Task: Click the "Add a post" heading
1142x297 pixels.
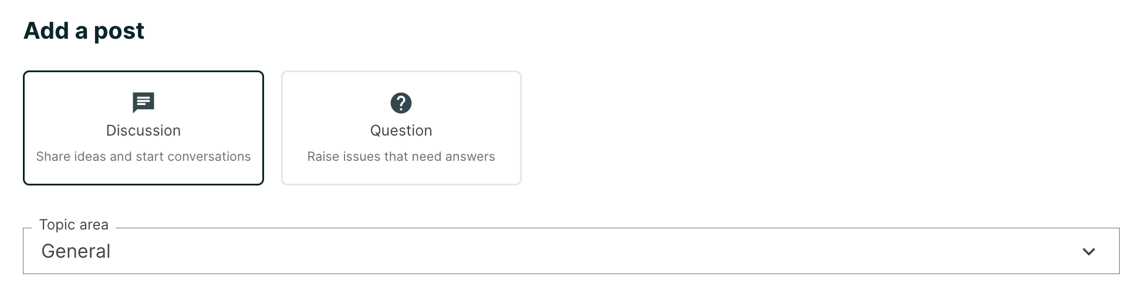Action: point(84,31)
